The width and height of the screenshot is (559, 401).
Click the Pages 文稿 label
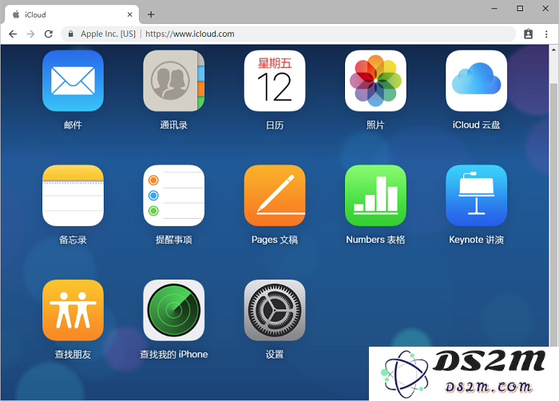(x=275, y=240)
